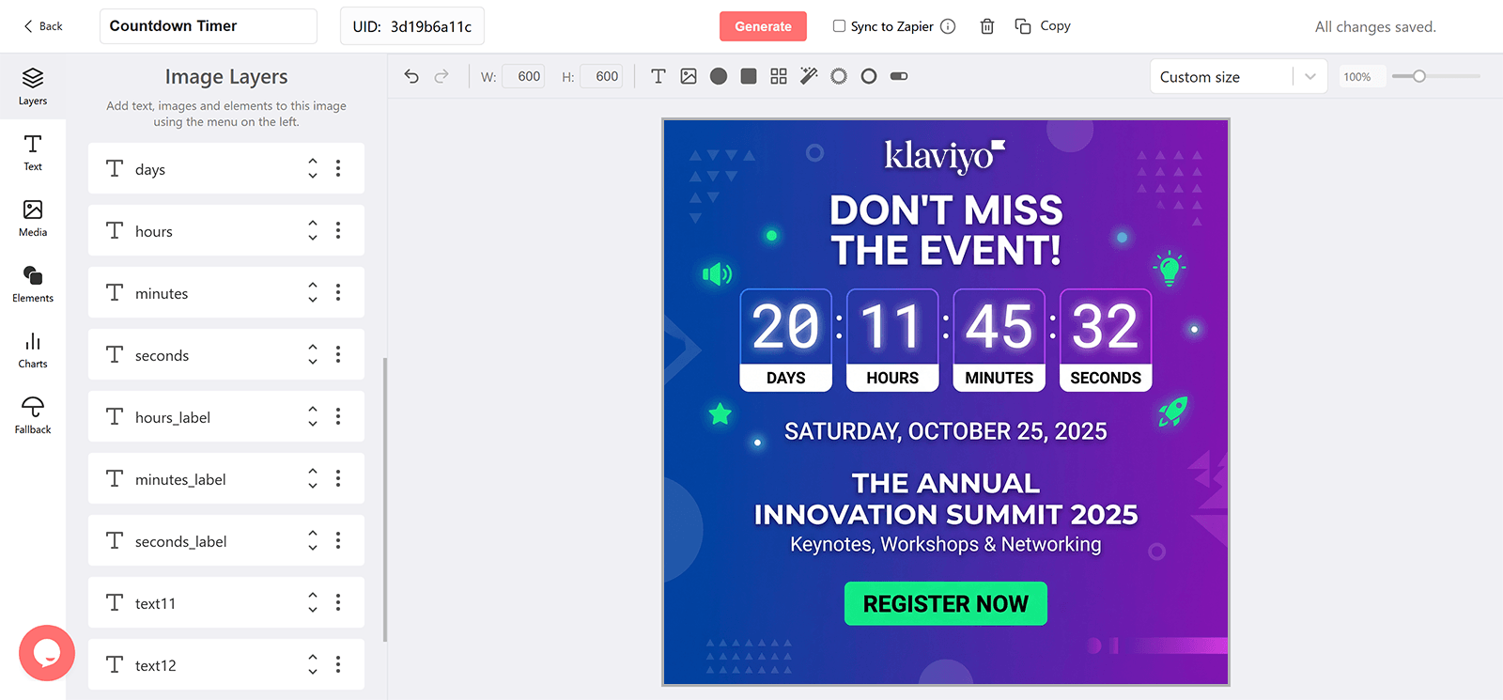Open the Charts sidebar tab
Viewport: 1503px width, 700px height.
33,350
